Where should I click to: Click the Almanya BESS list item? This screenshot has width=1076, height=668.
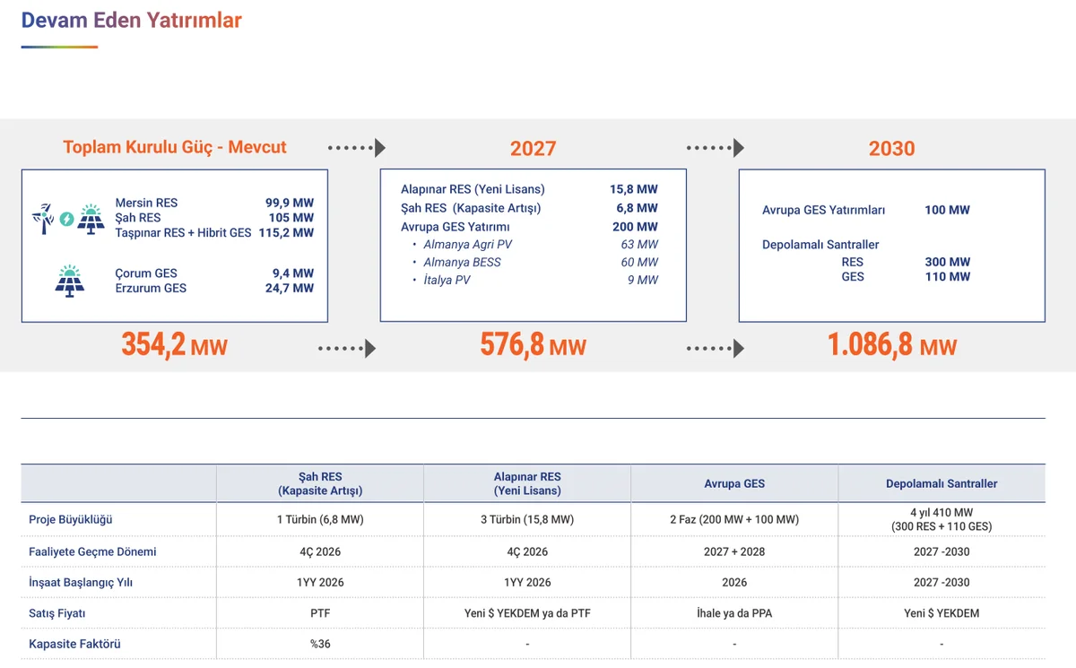pos(462,262)
